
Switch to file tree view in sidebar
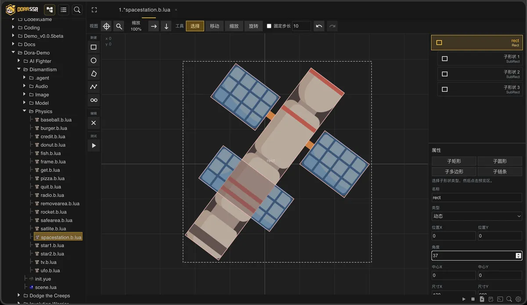50,10
